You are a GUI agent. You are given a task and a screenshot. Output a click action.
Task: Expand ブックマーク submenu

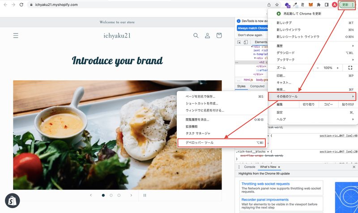312,60
